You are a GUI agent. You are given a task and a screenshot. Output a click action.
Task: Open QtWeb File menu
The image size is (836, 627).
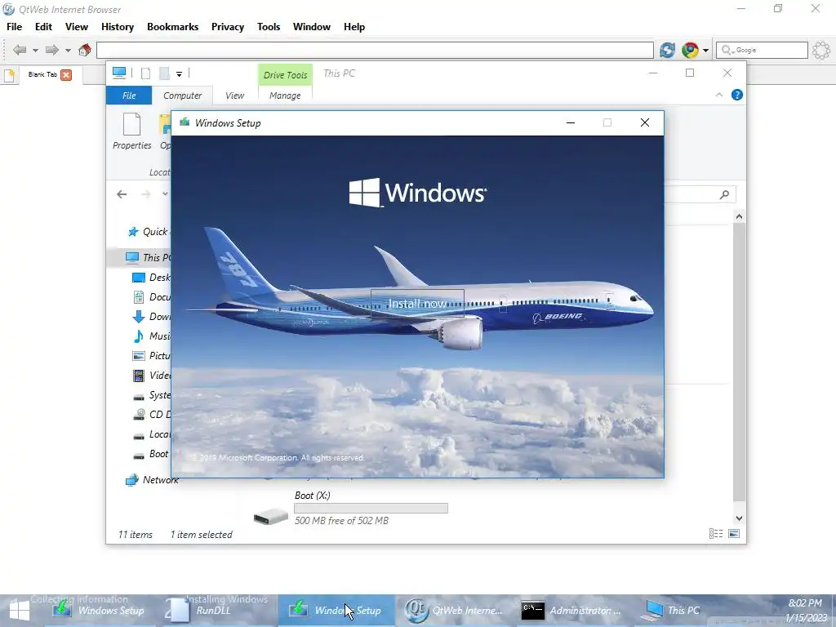15,27
